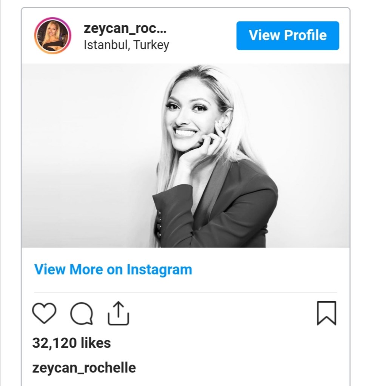Tap the comment bubble to add a reply
This screenshot has height=386, width=371.
pos(82,313)
